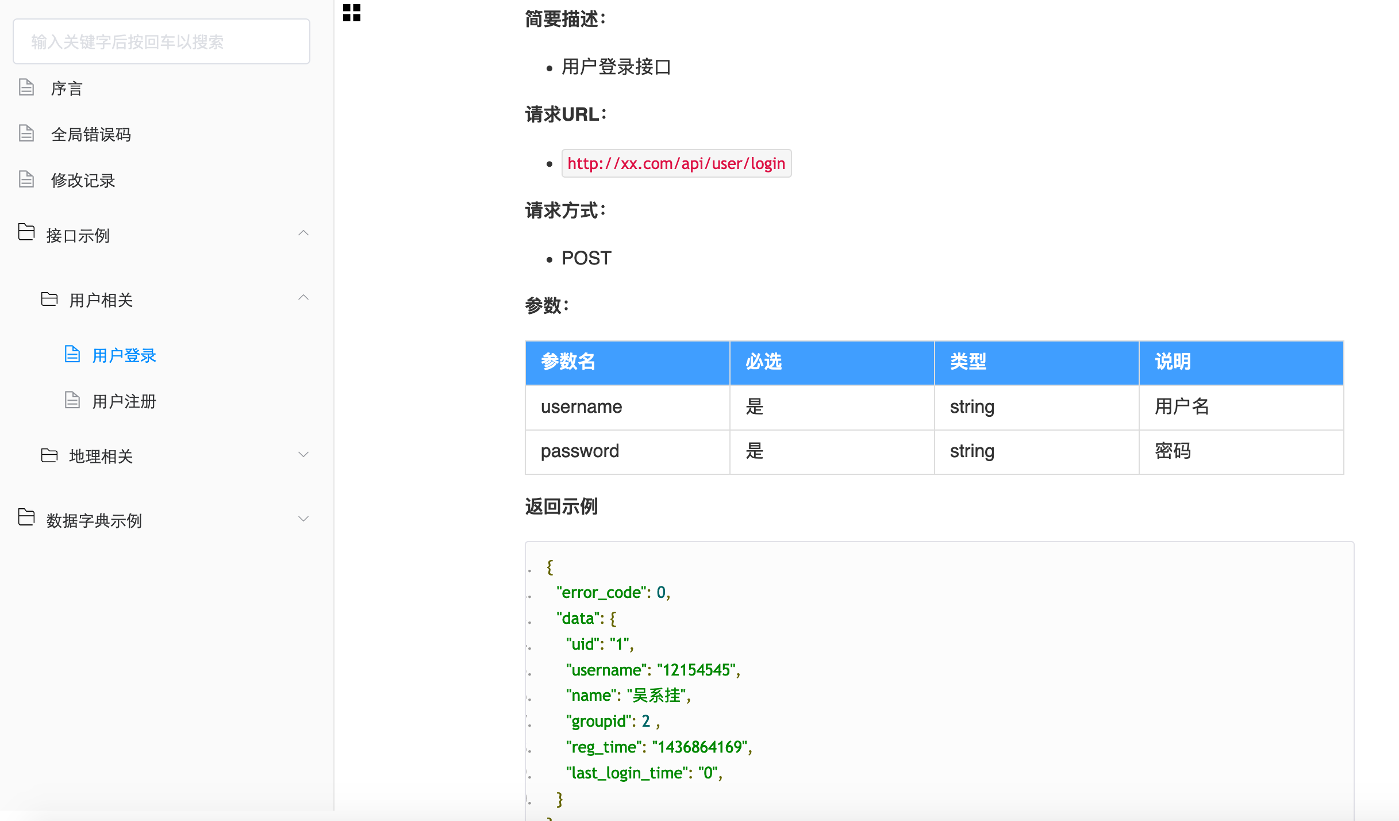Select the 接口示例 folder label
Viewport: 1399px width, 821px height.
pyautogui.click(x=78, y=236)
